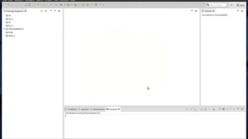Open the coverage run dropdown arrow

tap(79, 5)
